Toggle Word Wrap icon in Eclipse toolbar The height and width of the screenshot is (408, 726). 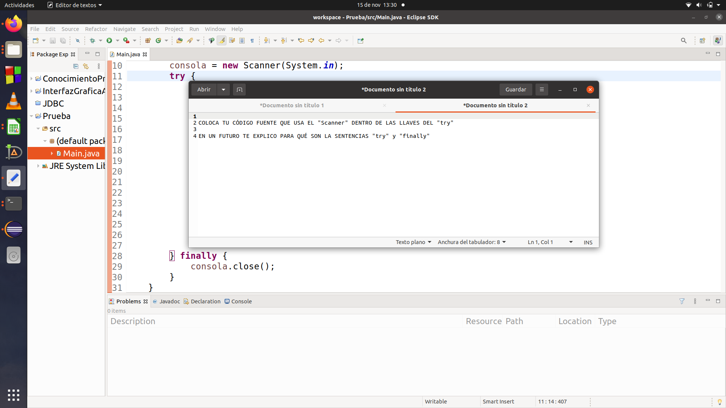coord(232,41)
